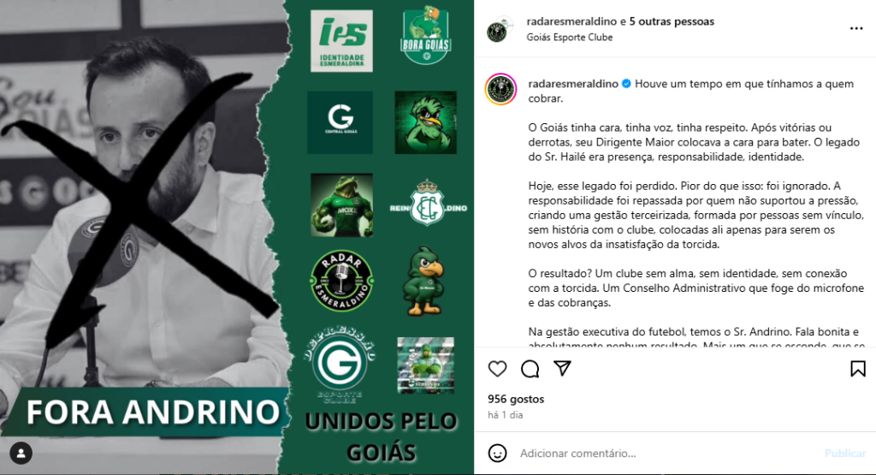The width and height of the screenshot is (876, 475).
Task: View the 956 gostos likes list
Action: (x=516, y=399)
